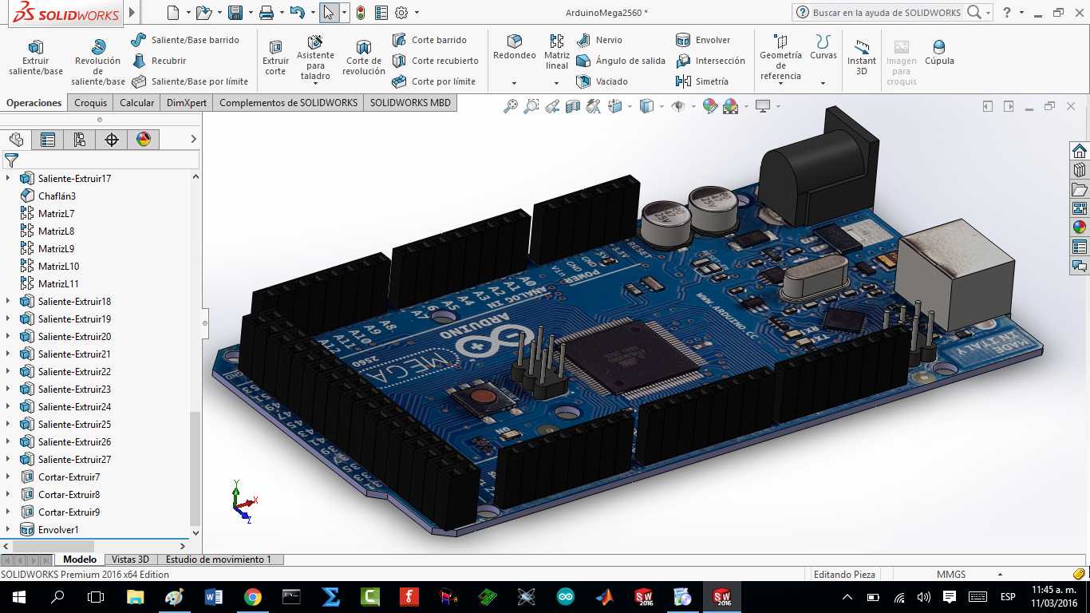Open the DimXpert tab
This screenshot has width=1090, height=613.
187,103
